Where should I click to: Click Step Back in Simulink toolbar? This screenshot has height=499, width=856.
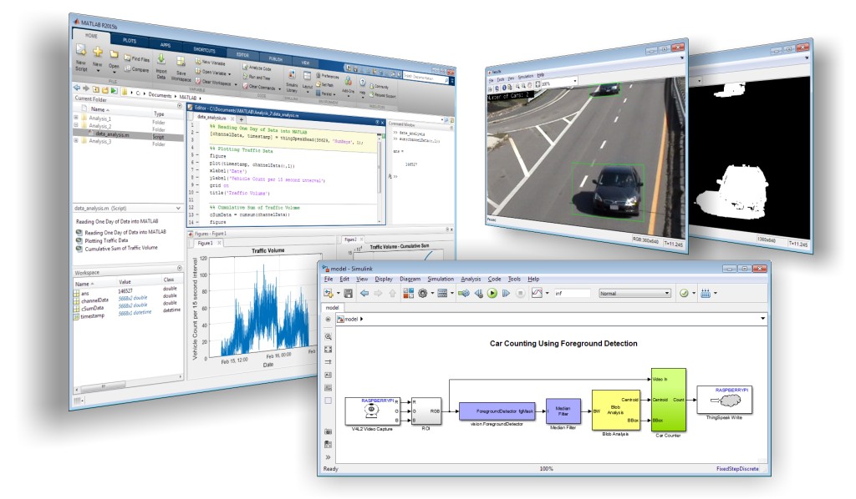pyautogui.click(x=479, y=293)
